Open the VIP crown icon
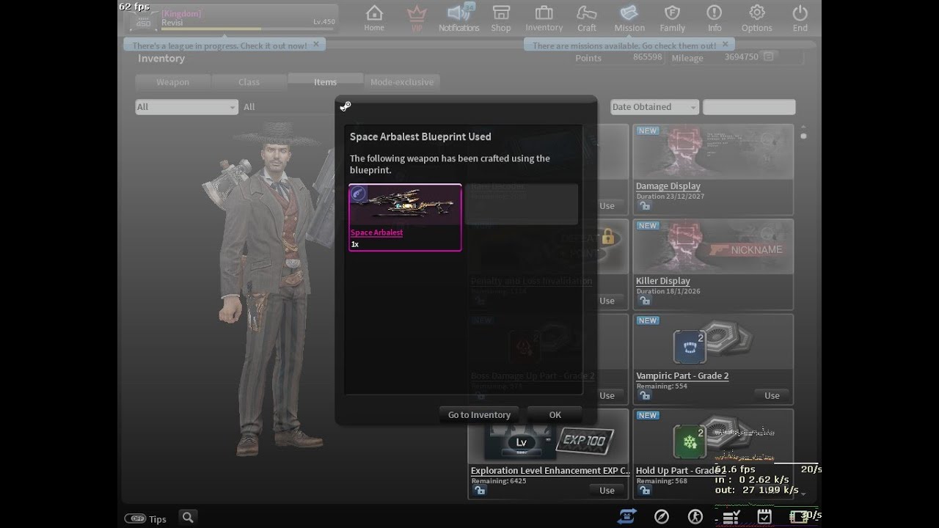 click(417, 13)
